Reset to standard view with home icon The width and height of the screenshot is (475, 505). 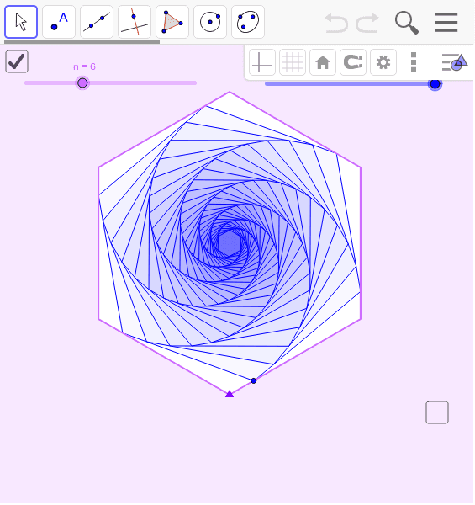[323, 62]
